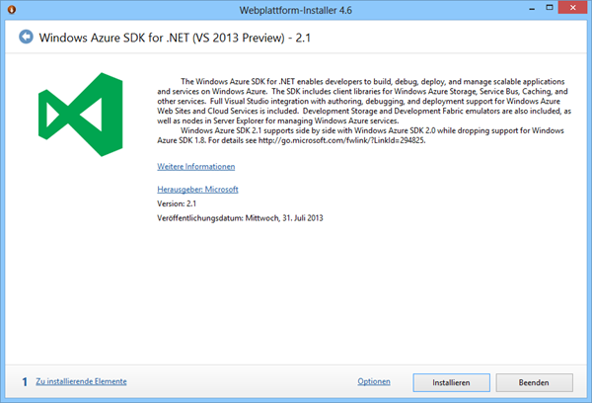Click the Webplattform-Installer 4.6 title bar text

(x=296, y=10)
